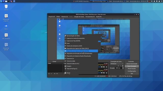Image resolution: width=163 pixels, height=91 pixels.
Task: Launch the file manager from the top panel
Action: tap(6, 1)
